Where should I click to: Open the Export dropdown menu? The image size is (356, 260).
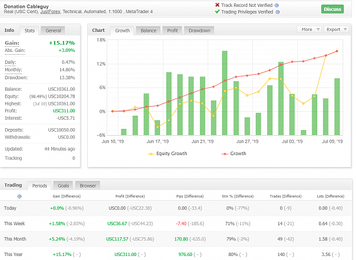coord(336,29)
